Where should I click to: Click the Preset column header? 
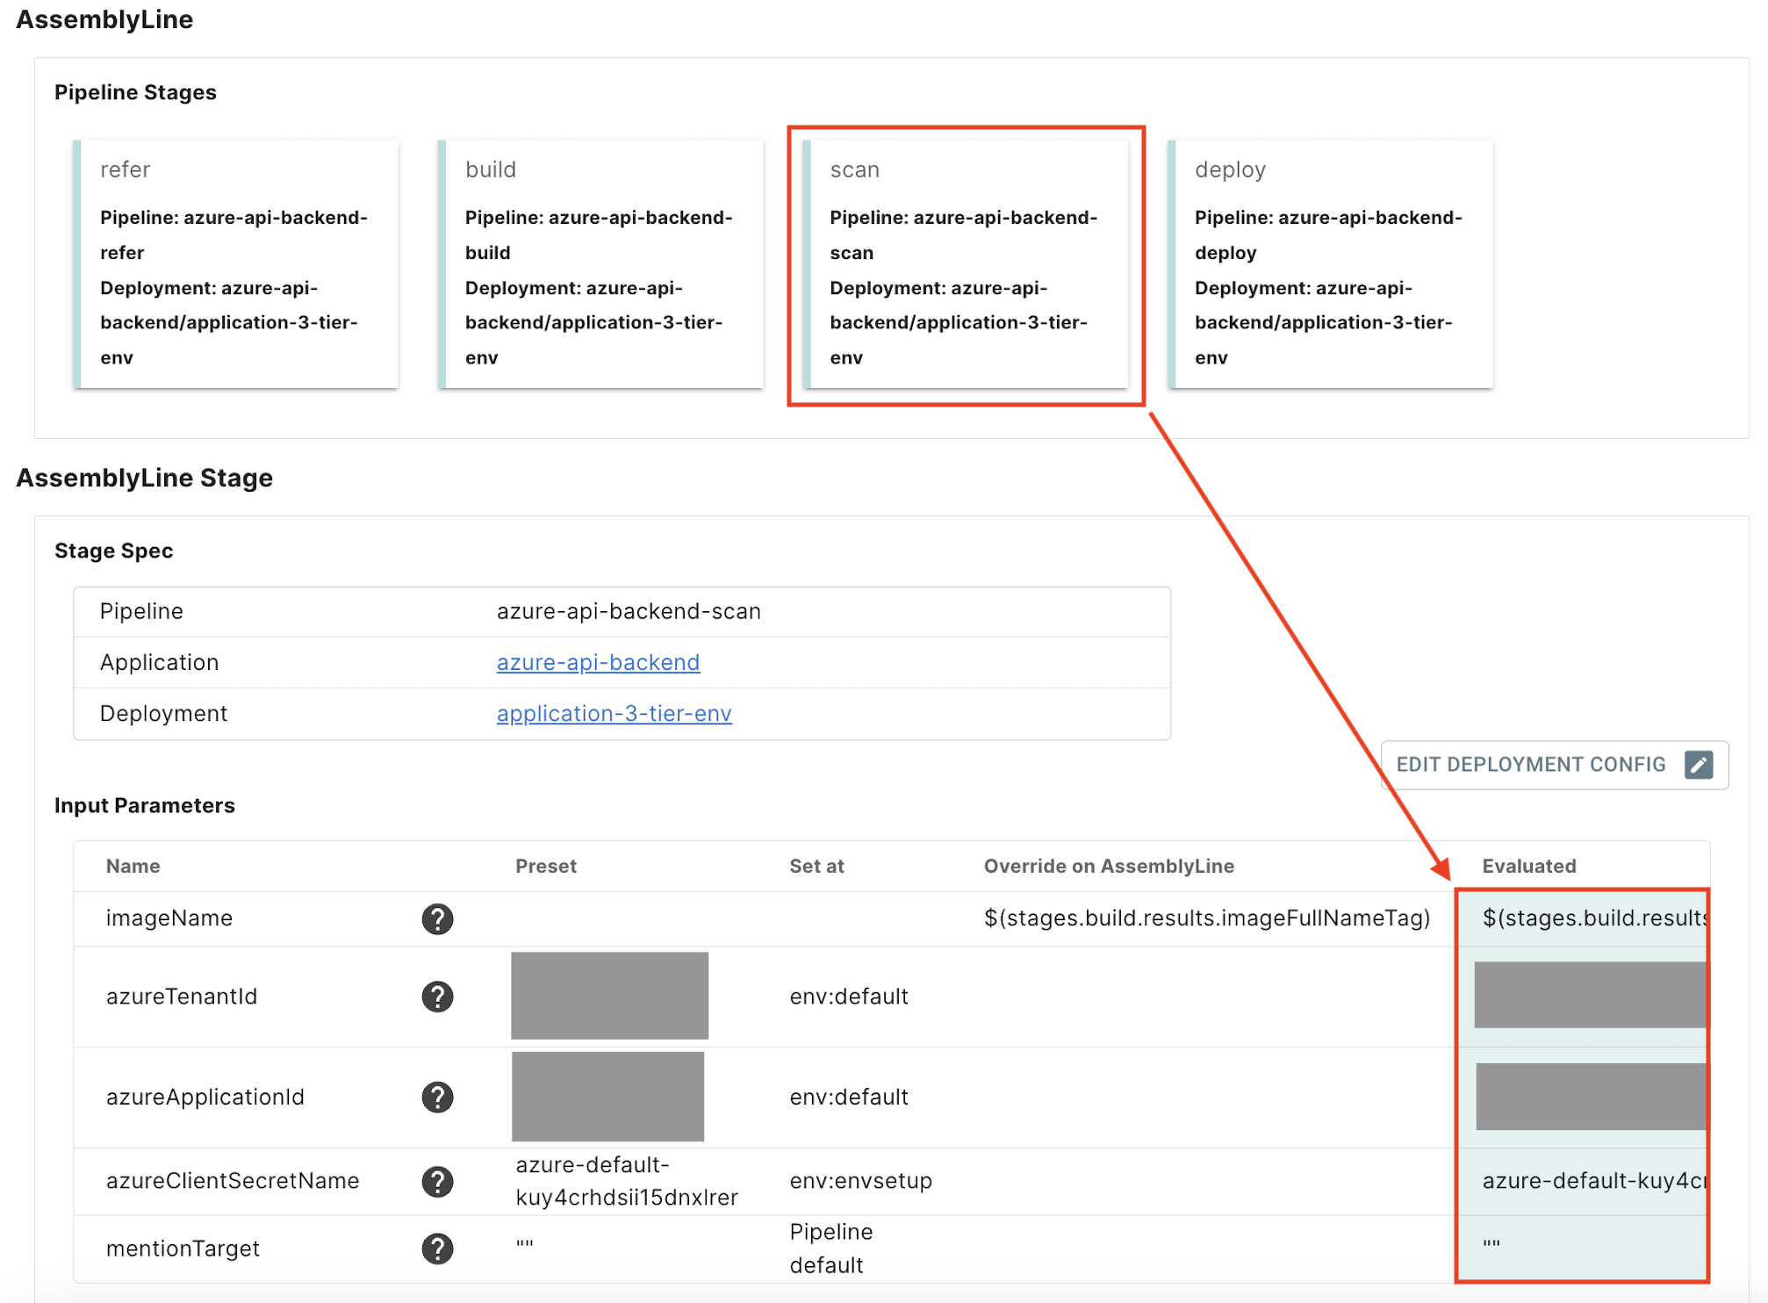point(545,867)
